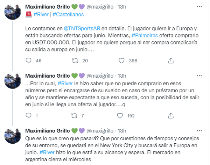Retweet the second tweet with 7 retweets
This screenshot has height=165, width=210.
point(74,115)
